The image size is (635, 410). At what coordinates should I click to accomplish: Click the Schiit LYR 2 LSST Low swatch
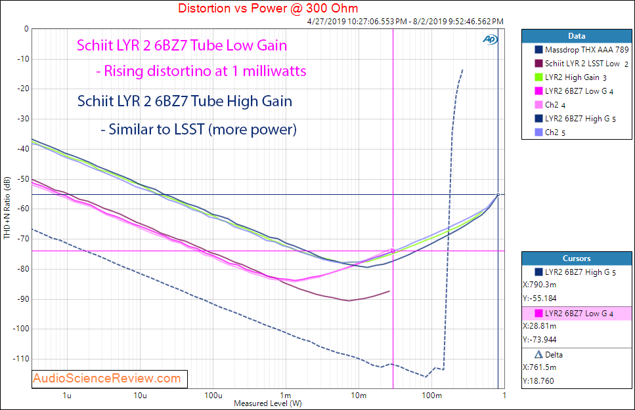point(538,64)
